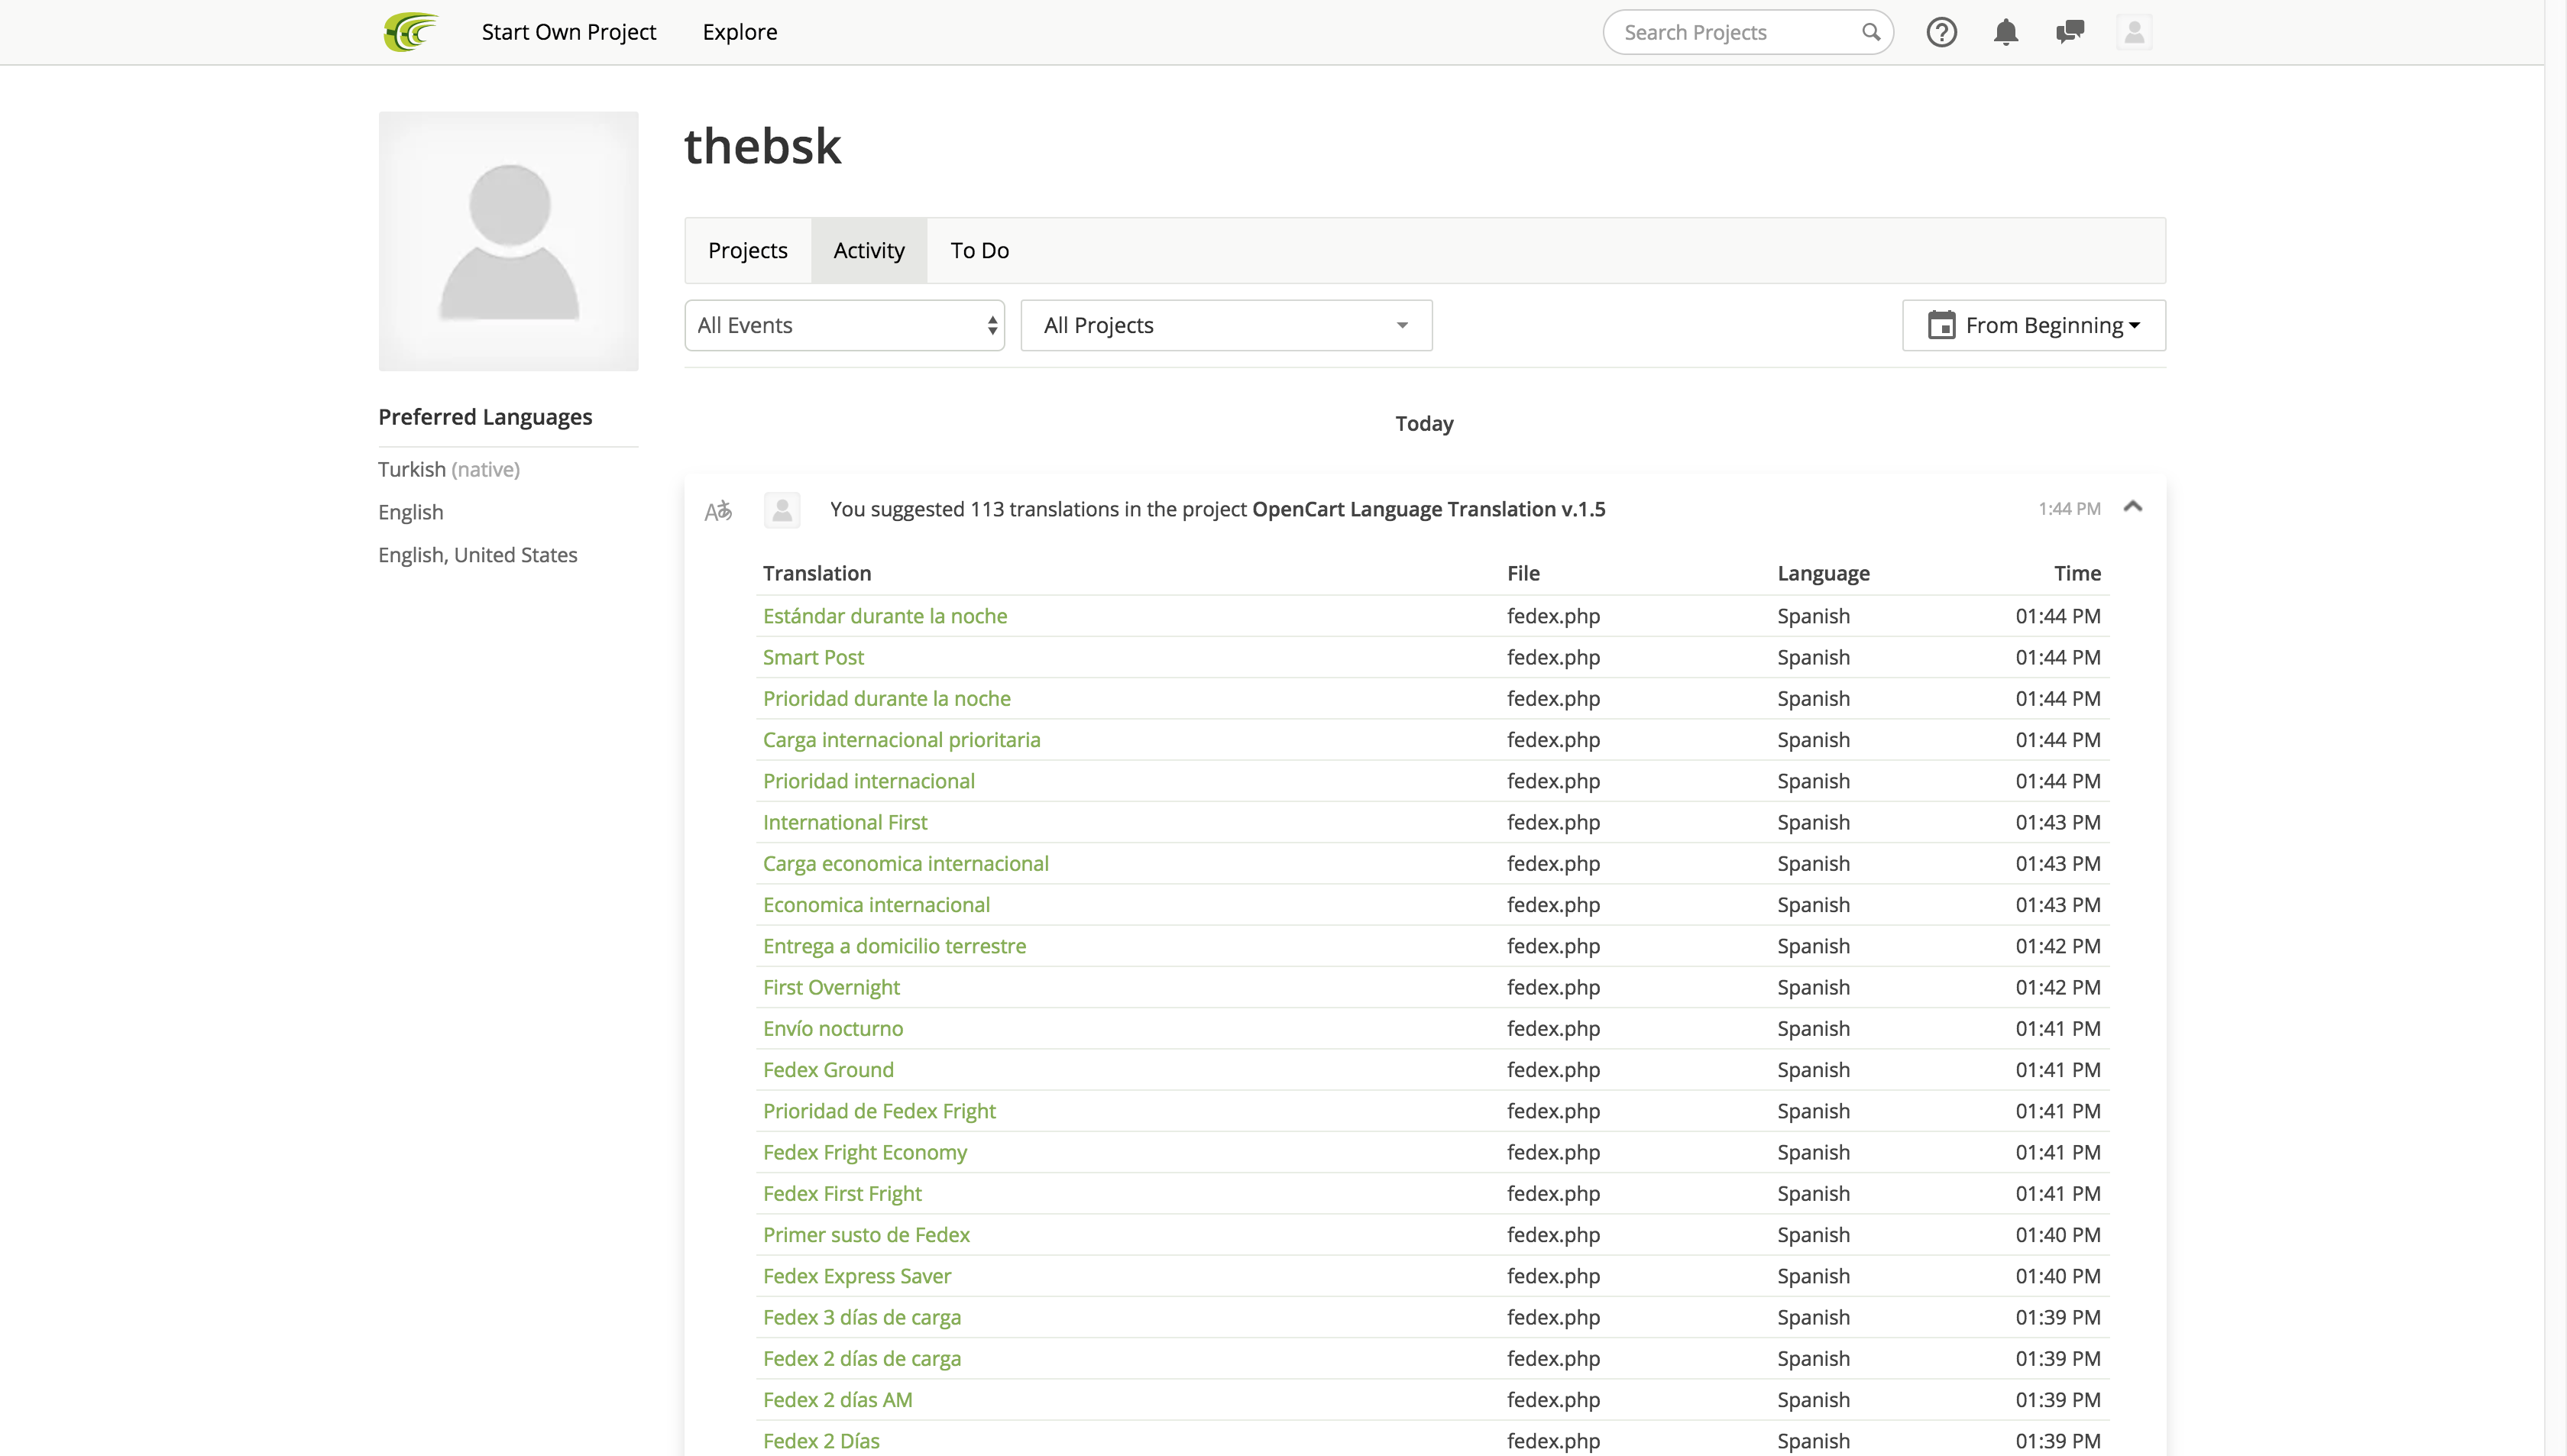The image size is (2567, 1456).
Task: Open the All Events dropdown
Action: [x=844, y=325]
